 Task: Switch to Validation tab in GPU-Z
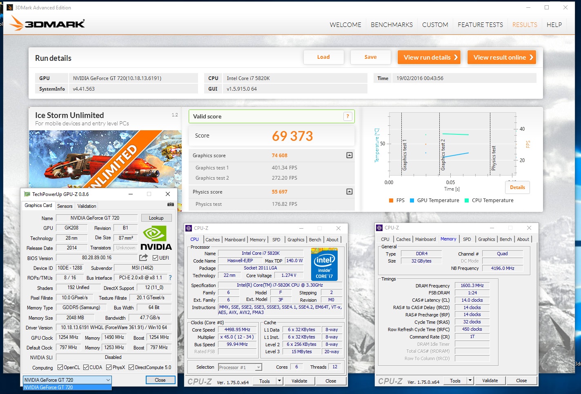tap(87, 206)
